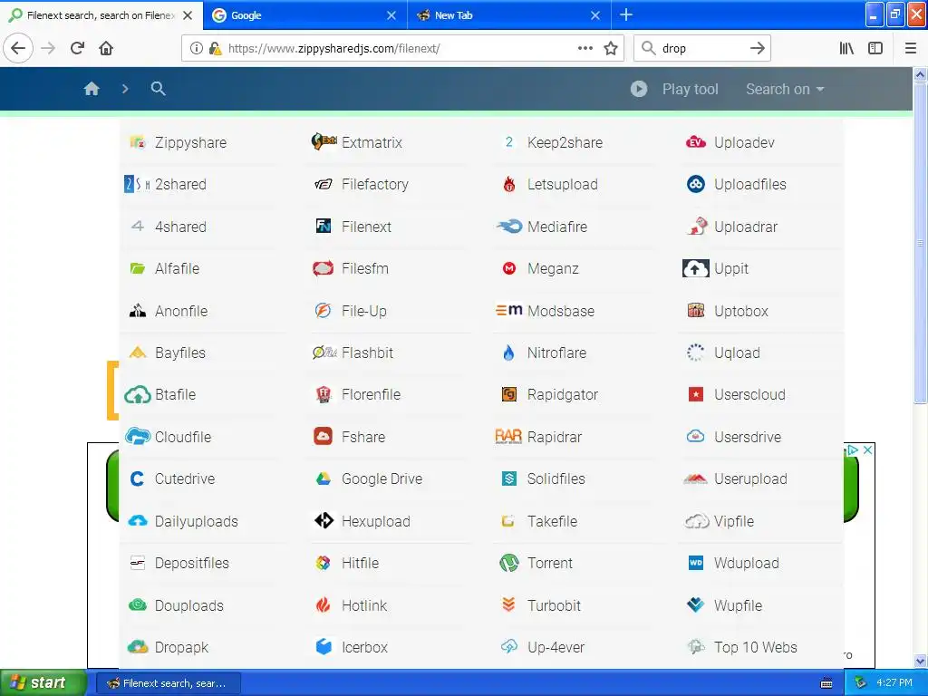Show site information via the info icon

(x=197, y=48)
